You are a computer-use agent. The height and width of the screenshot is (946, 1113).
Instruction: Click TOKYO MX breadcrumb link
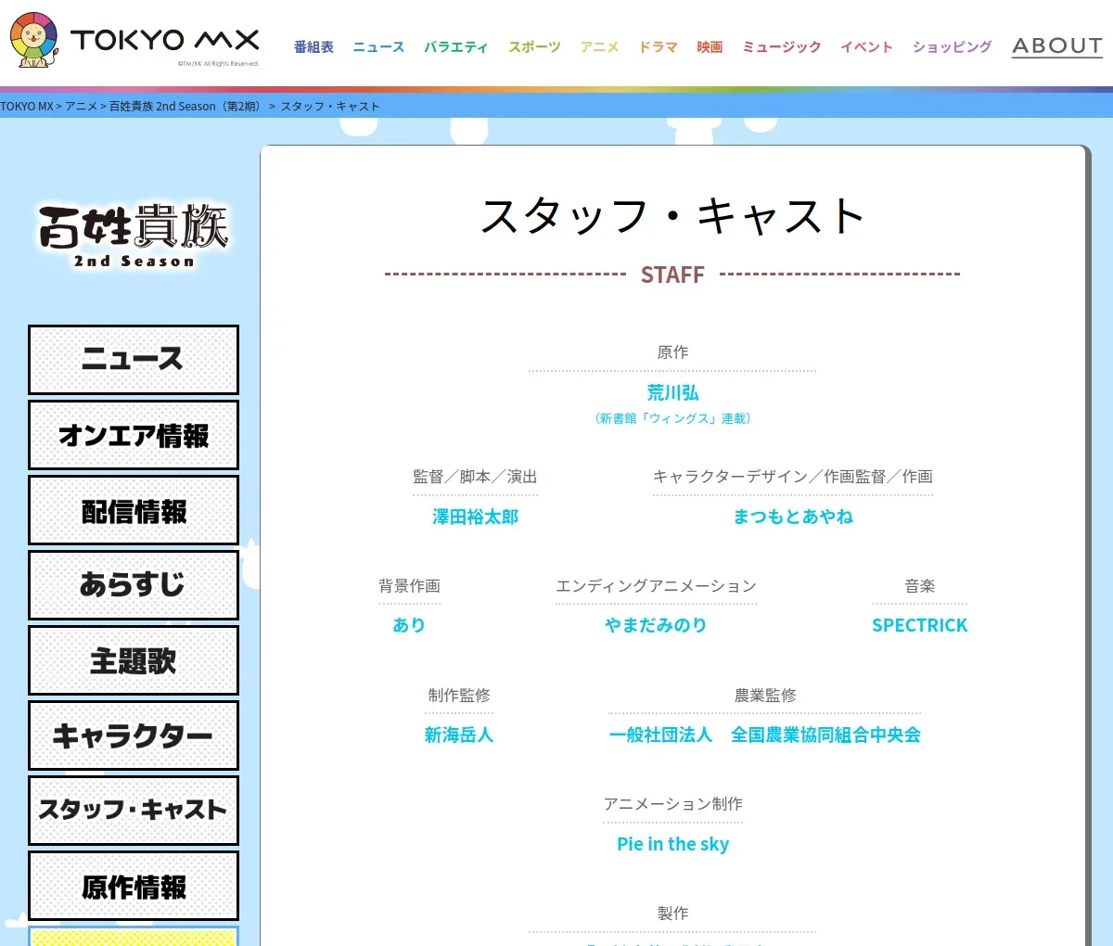point(27,107)
